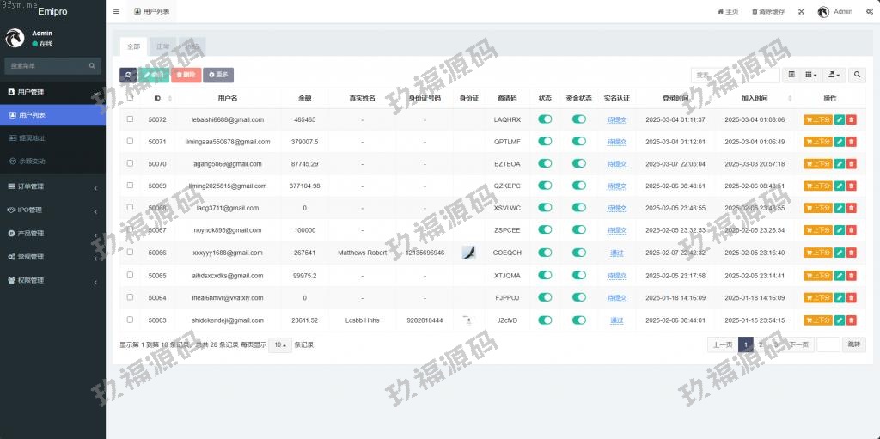Click the search magnifier icon above table
This screenshot has width=880, height=439.
coord(857,76)
